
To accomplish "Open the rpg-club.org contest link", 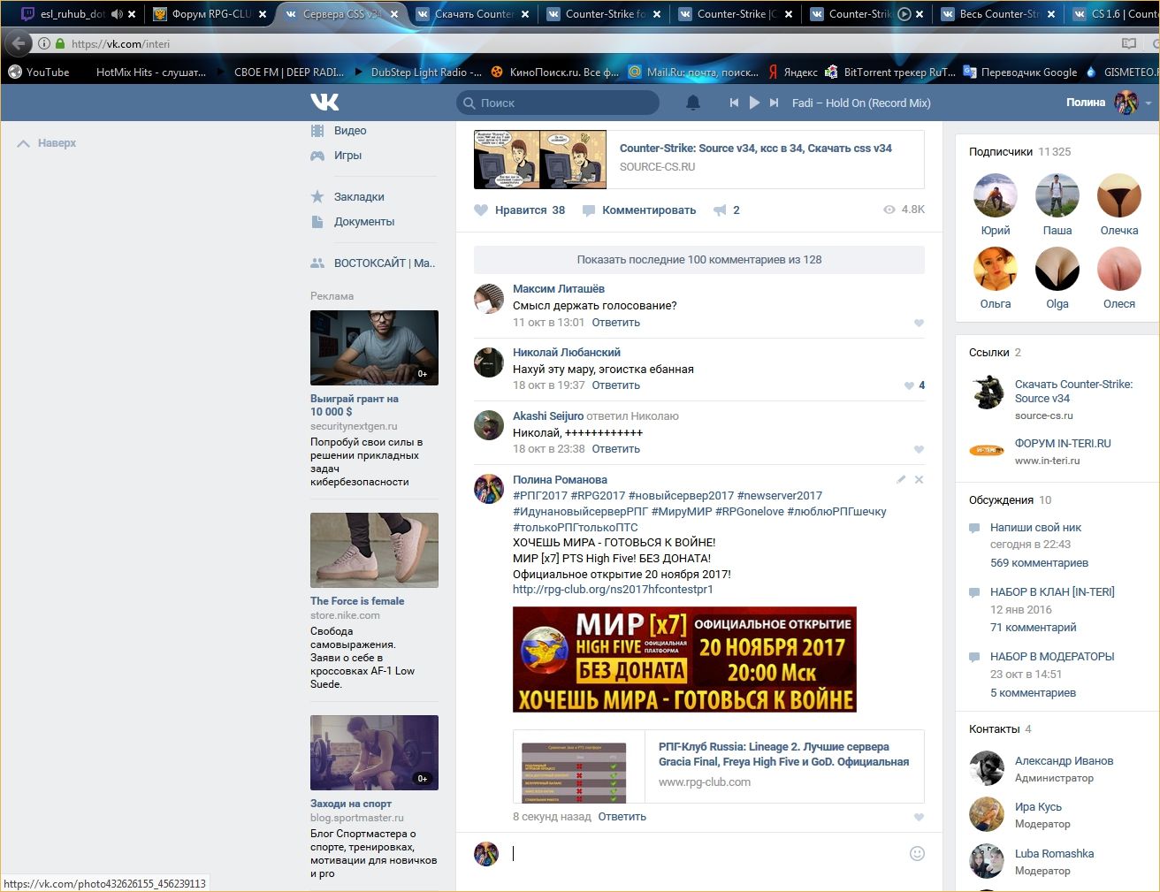I will click(613, 589).
